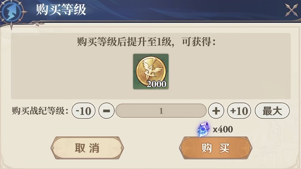Click the dark blue header bar
This screenshot has width=301, height=169.
click(173, 10)
